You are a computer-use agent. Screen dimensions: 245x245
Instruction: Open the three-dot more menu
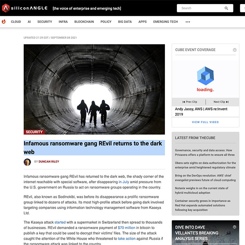click(188, 22)
